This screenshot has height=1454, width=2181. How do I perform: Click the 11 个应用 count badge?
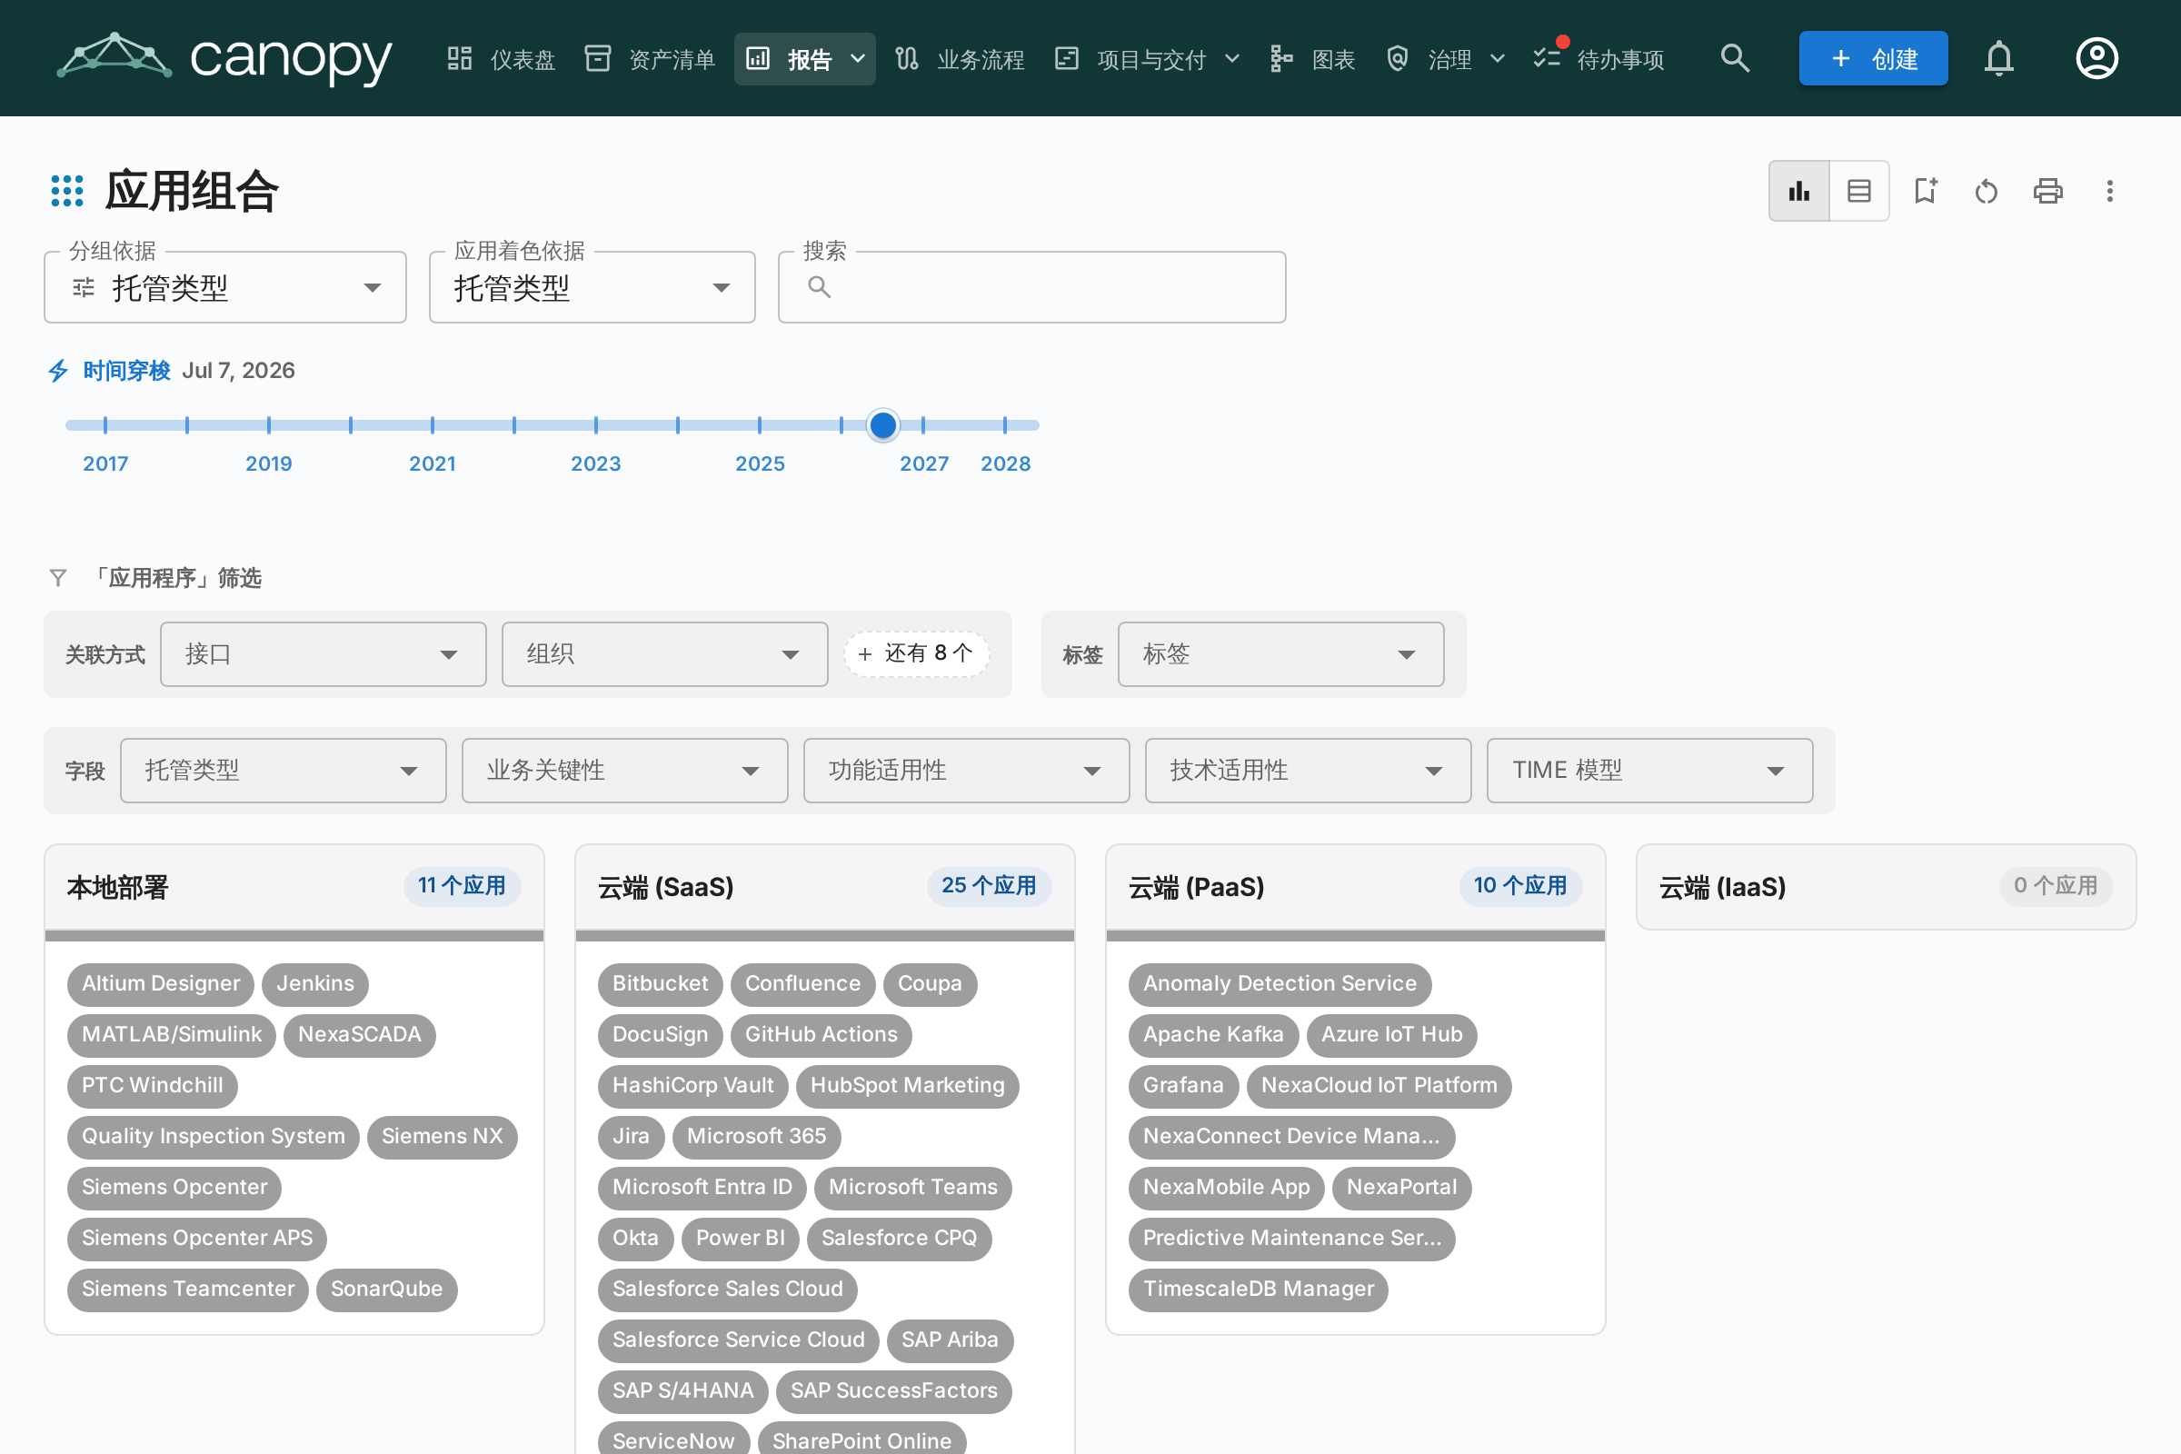pos(462,885)
